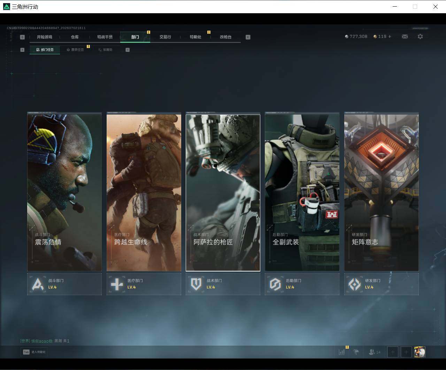Switch to the 改枪台 tab

pyautogui.click(x=225, y=37)
